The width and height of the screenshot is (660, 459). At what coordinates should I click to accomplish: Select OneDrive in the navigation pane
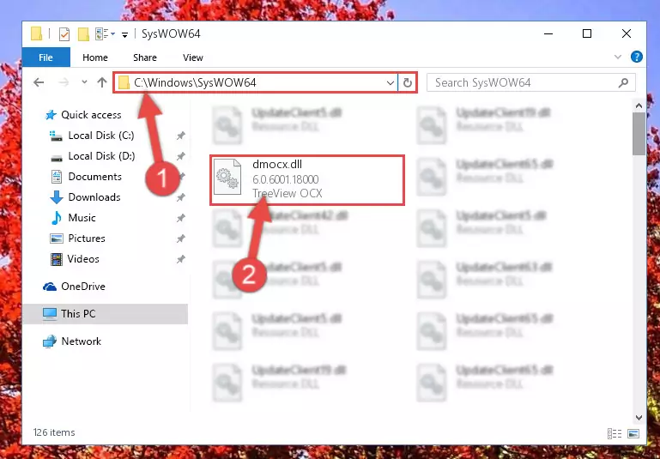(74, 287)
